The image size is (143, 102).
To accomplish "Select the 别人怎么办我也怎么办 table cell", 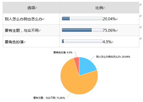I will (x=31, y=19).
